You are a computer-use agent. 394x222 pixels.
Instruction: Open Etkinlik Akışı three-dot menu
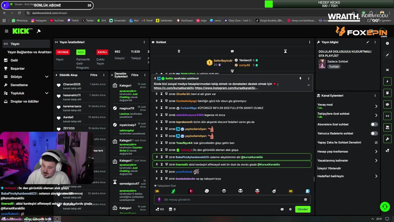click(104, 75)
